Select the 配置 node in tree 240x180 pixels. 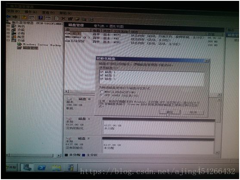point(21,37)
